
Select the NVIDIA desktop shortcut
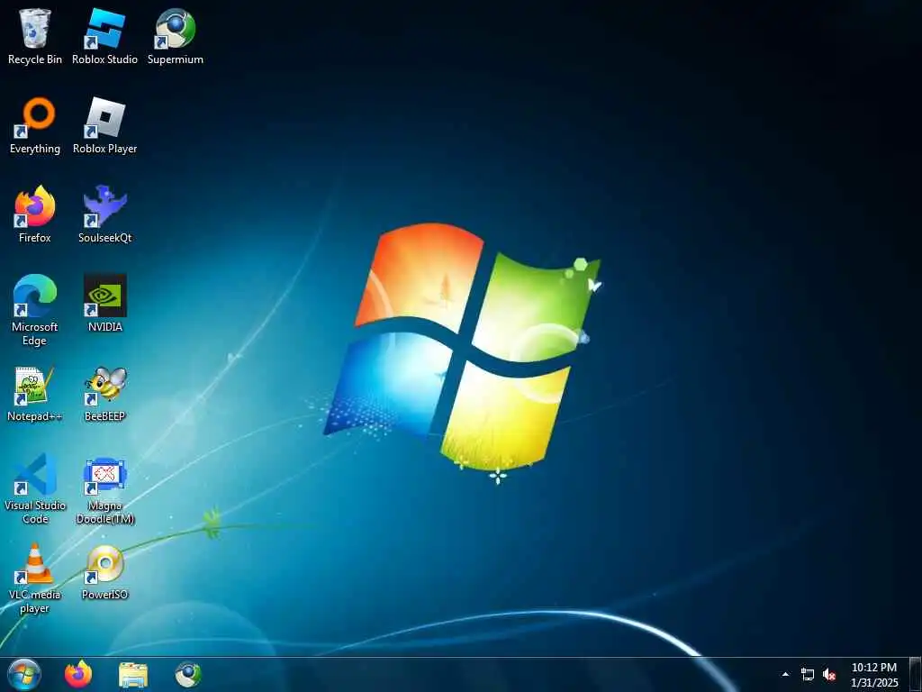tap(104, 304)
